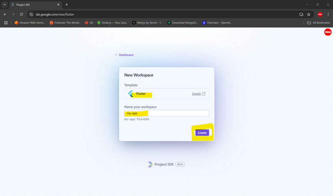Close the Project IDX tab
This screenshot has height=196, width=333.
[58, 5]
